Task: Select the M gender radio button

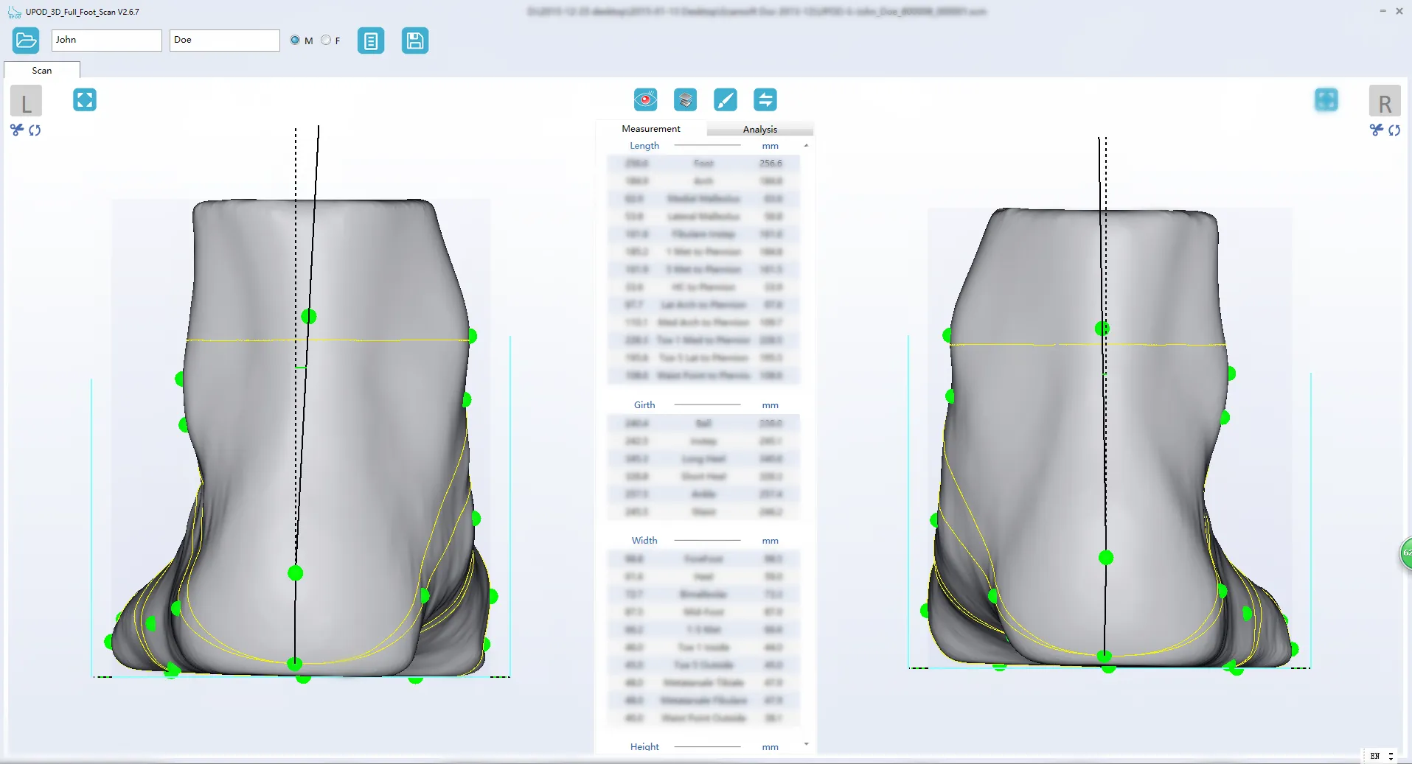Action: click(295, 41)
